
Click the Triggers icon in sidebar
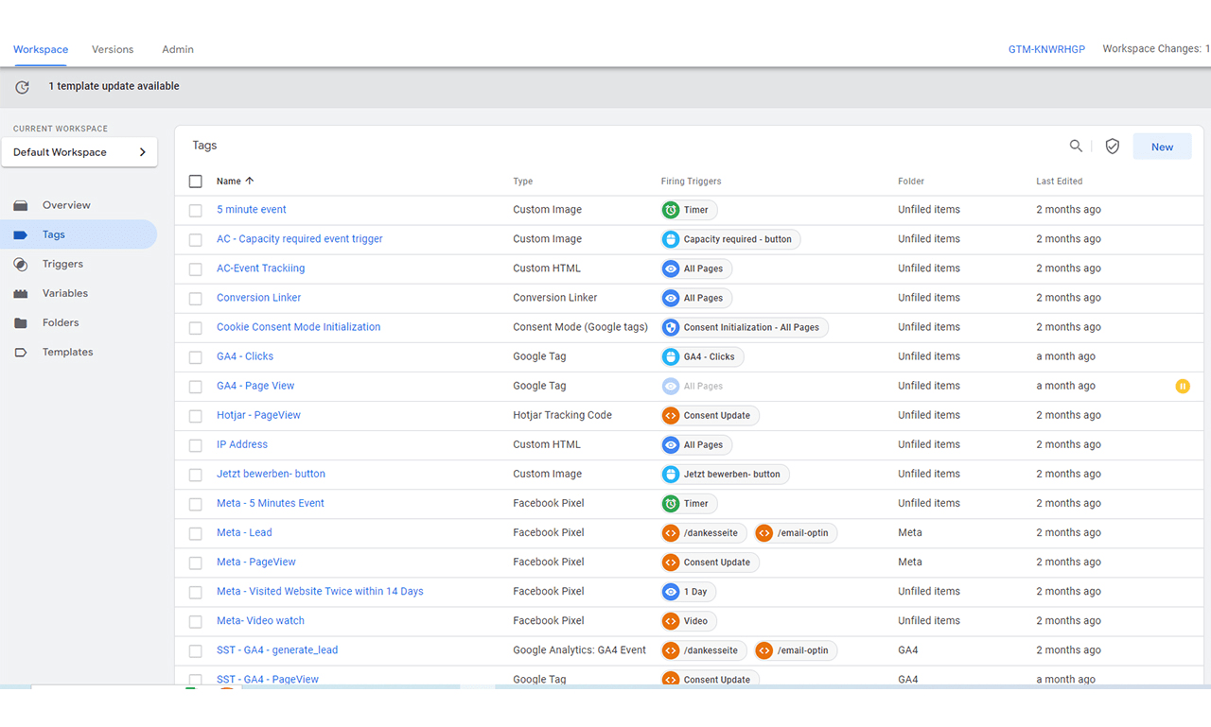pyautogui.click(x=21, y=264)
